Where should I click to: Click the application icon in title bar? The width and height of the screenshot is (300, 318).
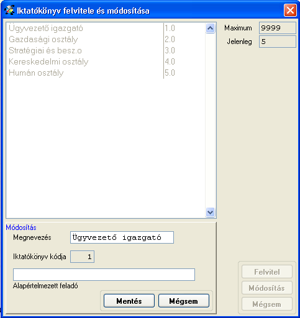9,10
